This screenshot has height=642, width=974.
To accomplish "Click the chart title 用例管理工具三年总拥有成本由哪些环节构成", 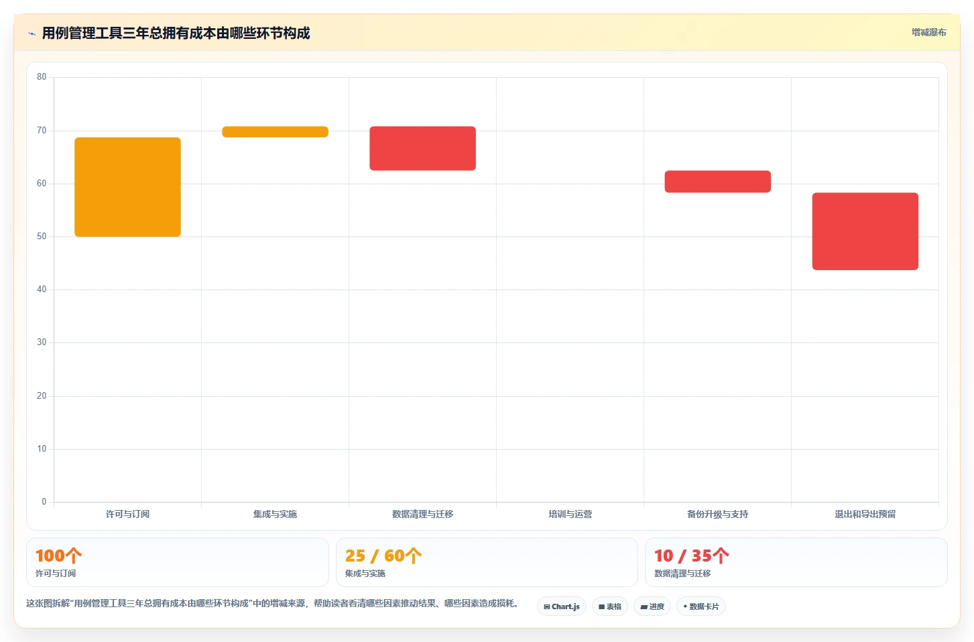I will click(x=176, y=33).
